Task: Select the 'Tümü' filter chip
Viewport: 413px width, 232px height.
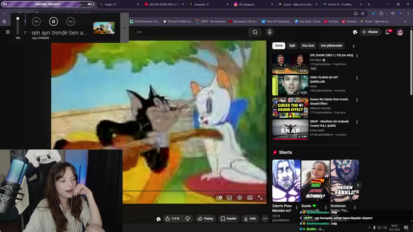Action: [278, 46]
